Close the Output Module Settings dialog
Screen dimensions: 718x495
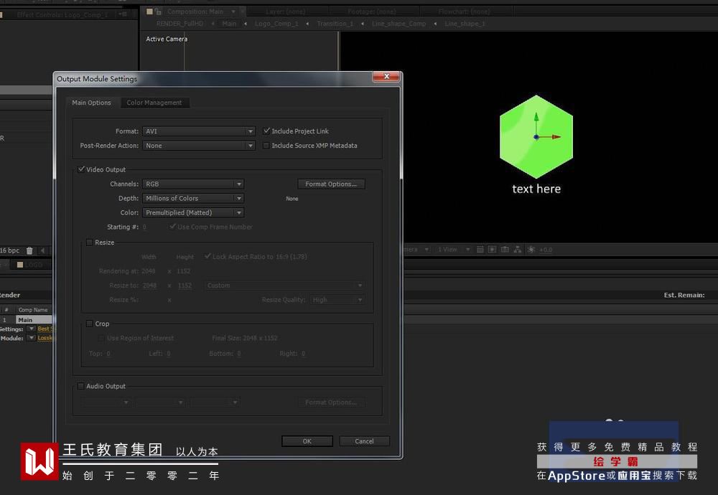click(386, 76)
